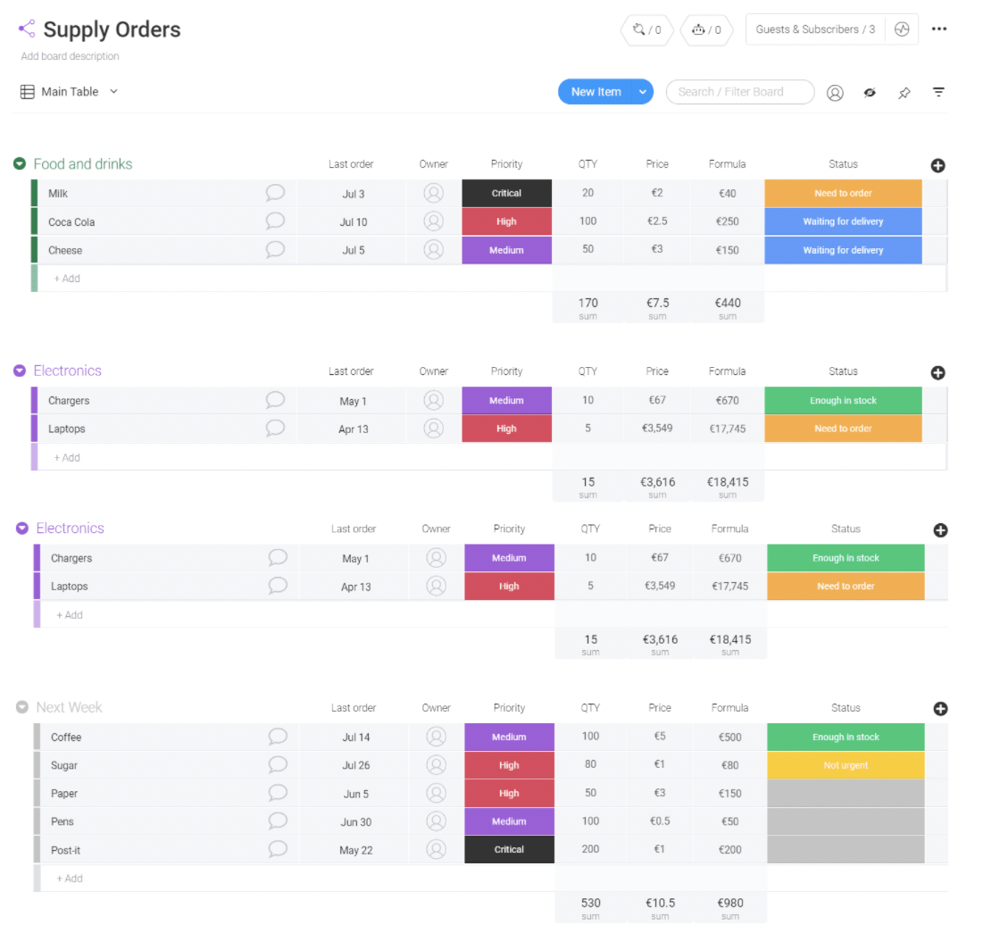Collapse the Food and drinks group

click(19, 163)
